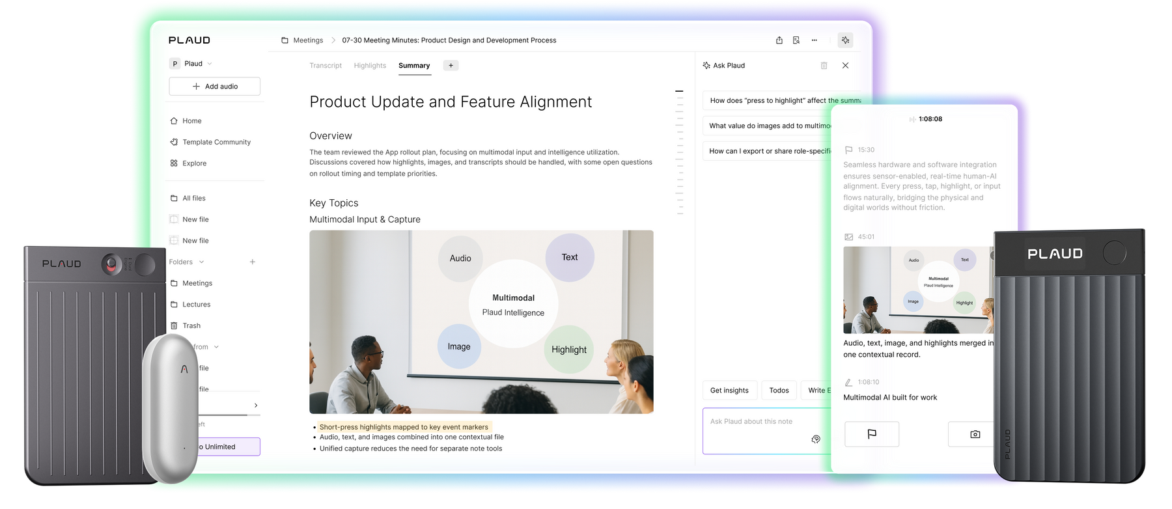Image resolution: width=1172 pixels, height=509 pixels.
Task: Delete Ask Plaud chat with trash icon
Action: point(824,66)
